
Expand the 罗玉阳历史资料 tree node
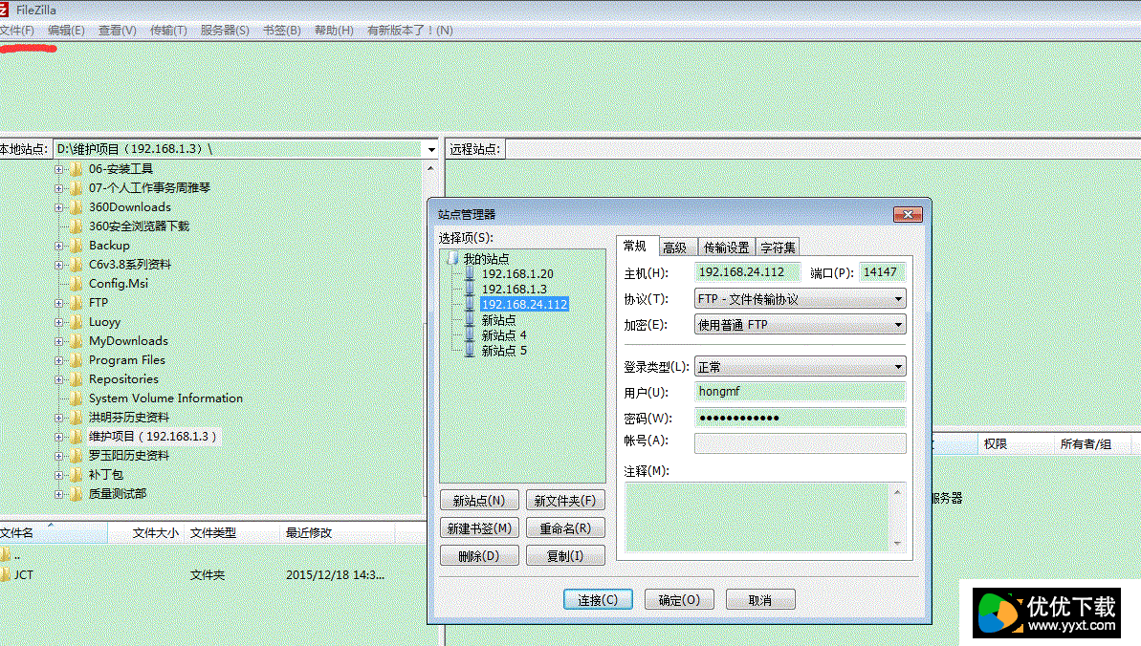pyautogui.click(x=59, y=456)
